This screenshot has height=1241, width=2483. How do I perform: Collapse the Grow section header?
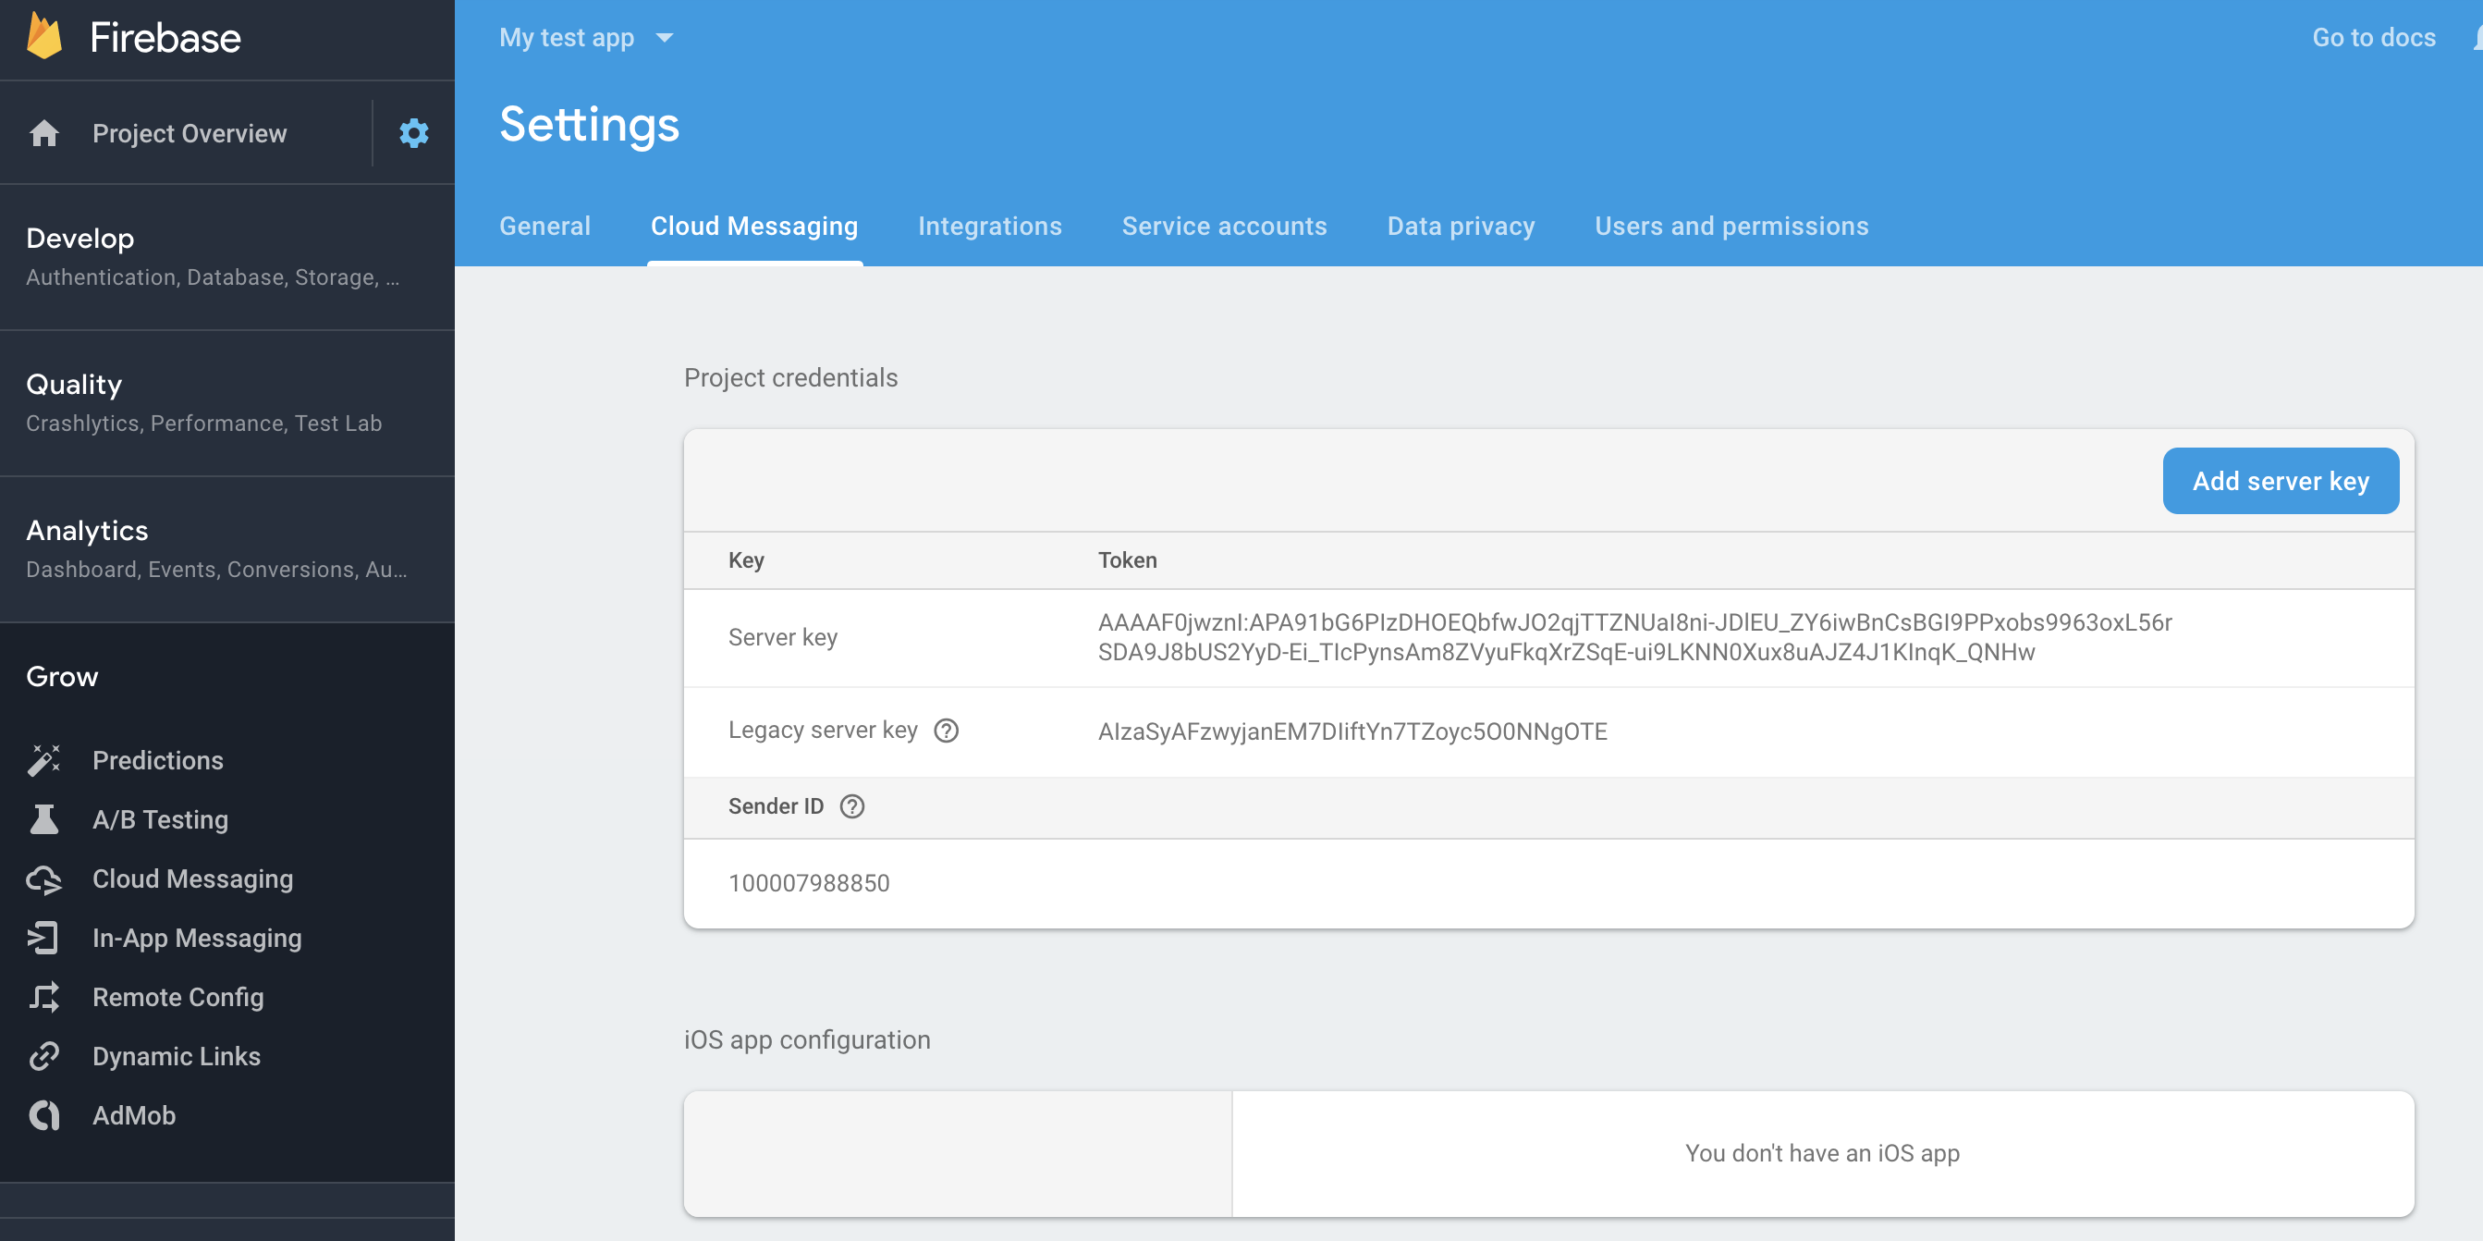[62, 677]
